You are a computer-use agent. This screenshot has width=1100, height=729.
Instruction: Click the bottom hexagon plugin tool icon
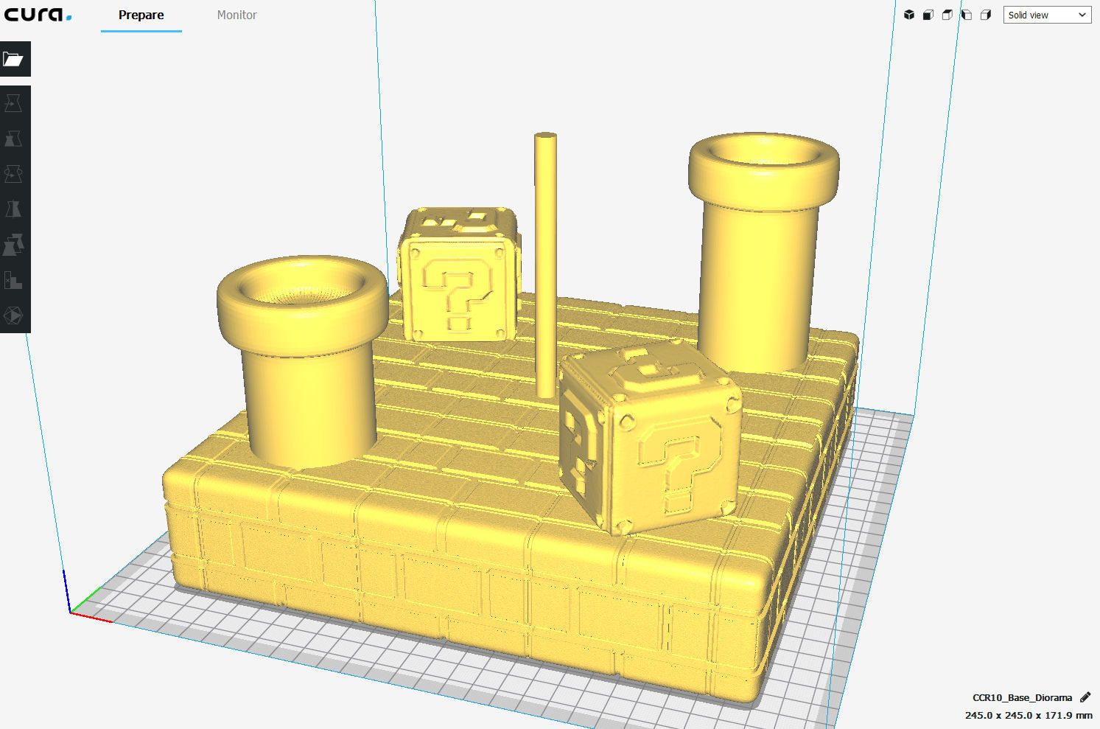tap(13, 315)
